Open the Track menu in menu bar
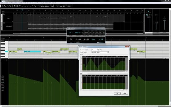The height and width of the screenshot is (107, 171). 20,3
